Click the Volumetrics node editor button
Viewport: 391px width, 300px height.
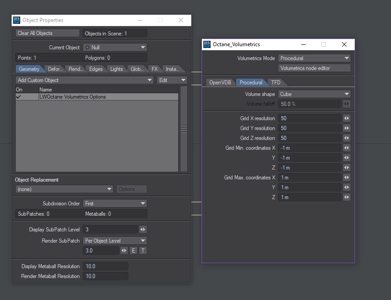tap(314, 68)
